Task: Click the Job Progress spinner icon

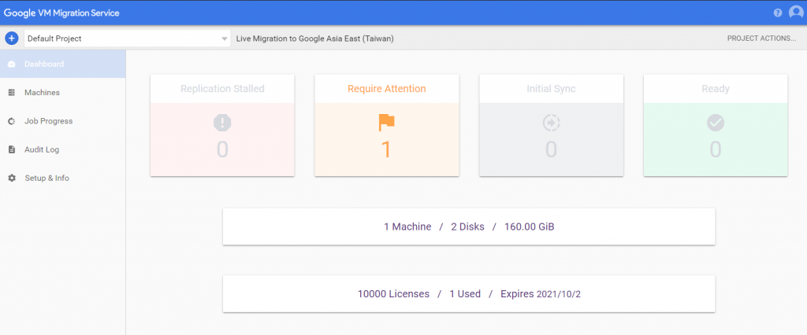Action: tap(12, 121)
